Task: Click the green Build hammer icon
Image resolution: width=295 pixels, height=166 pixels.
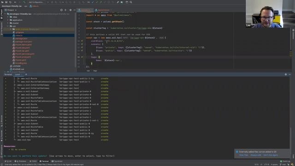Action: [x=24, y=2]
